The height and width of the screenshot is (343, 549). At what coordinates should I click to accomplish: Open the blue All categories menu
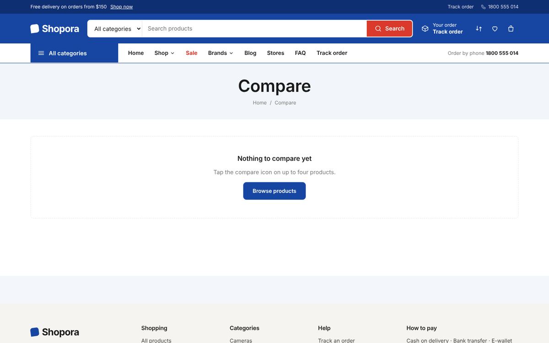coord(74,53)
